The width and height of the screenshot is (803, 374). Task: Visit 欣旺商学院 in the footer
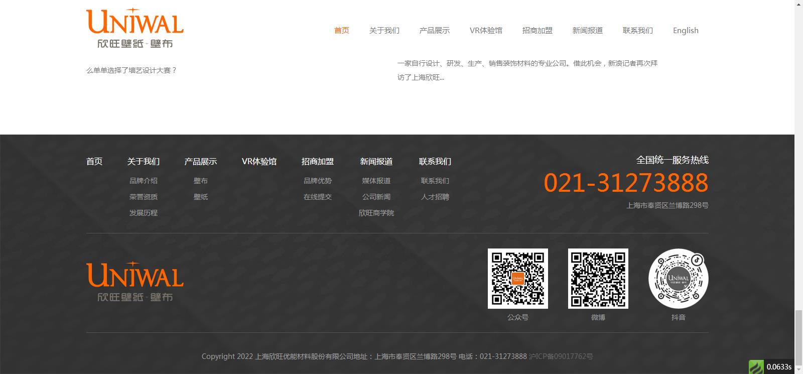tap(376, 213)
